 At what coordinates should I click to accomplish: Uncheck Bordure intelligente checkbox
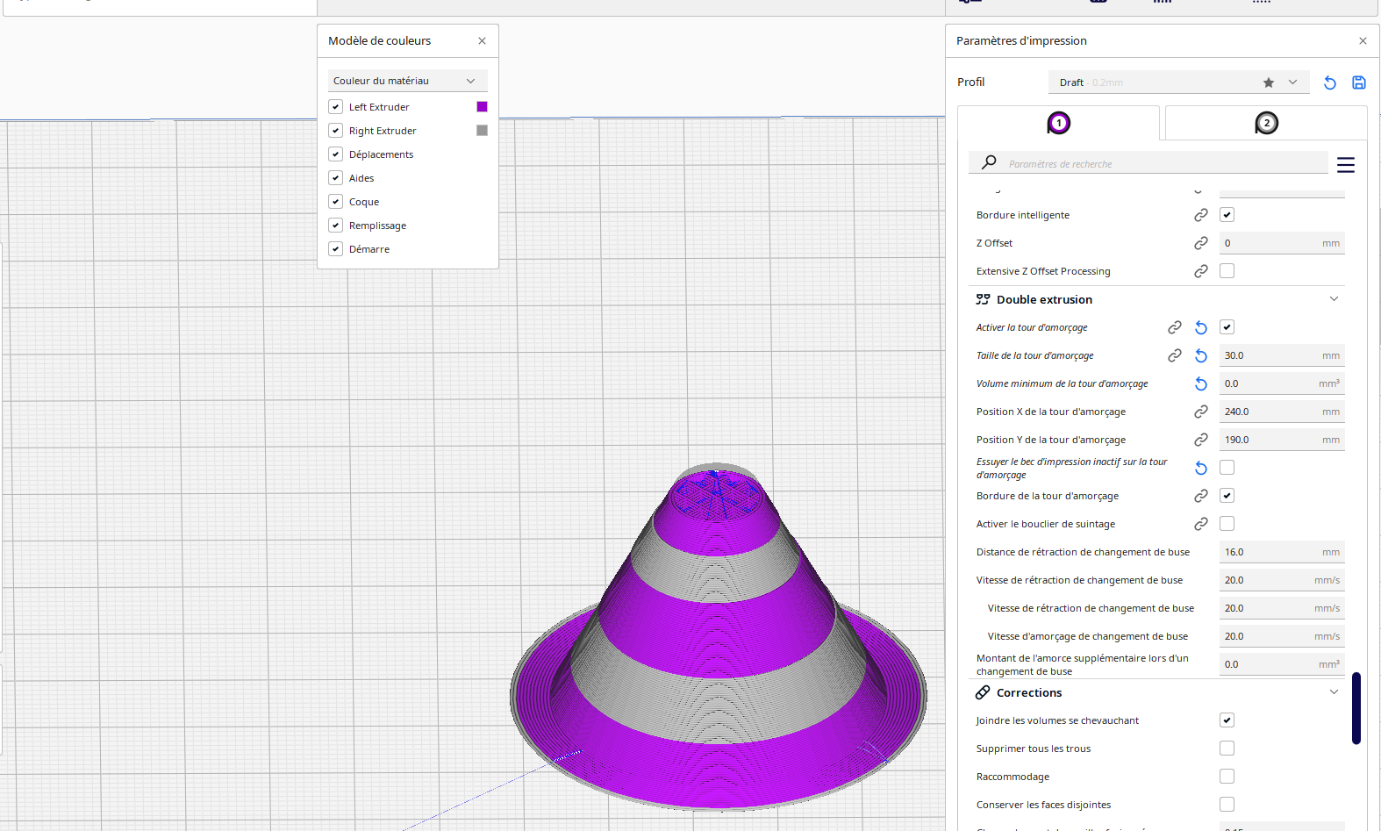coord(1227,215)
